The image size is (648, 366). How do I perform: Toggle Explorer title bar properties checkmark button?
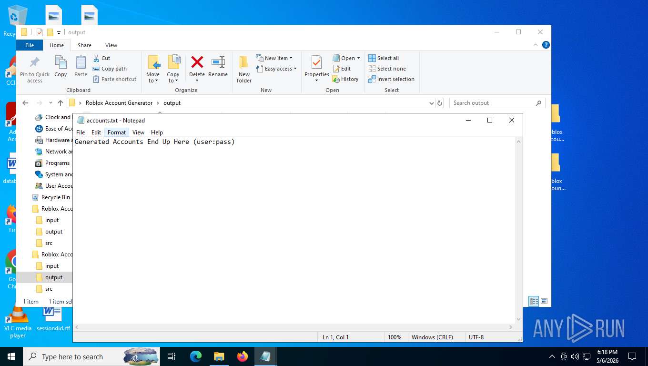pos(40,32)
